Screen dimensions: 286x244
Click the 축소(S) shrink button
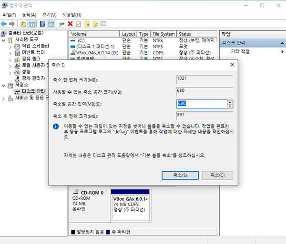click(180, 175)
